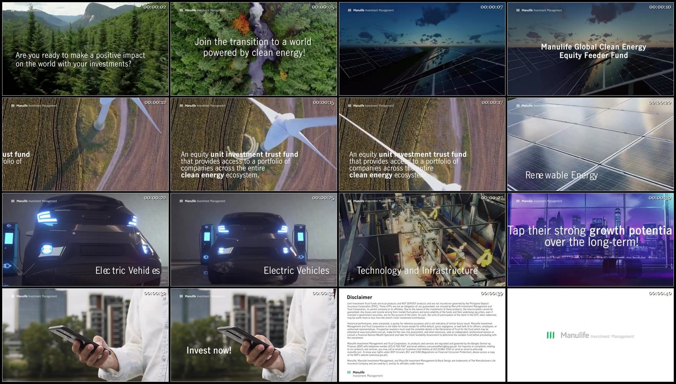The width and height of the screenshot is (676, 384).
Task: Select the mountain forest opening frame thumbnail
Action: pos(85,49)
